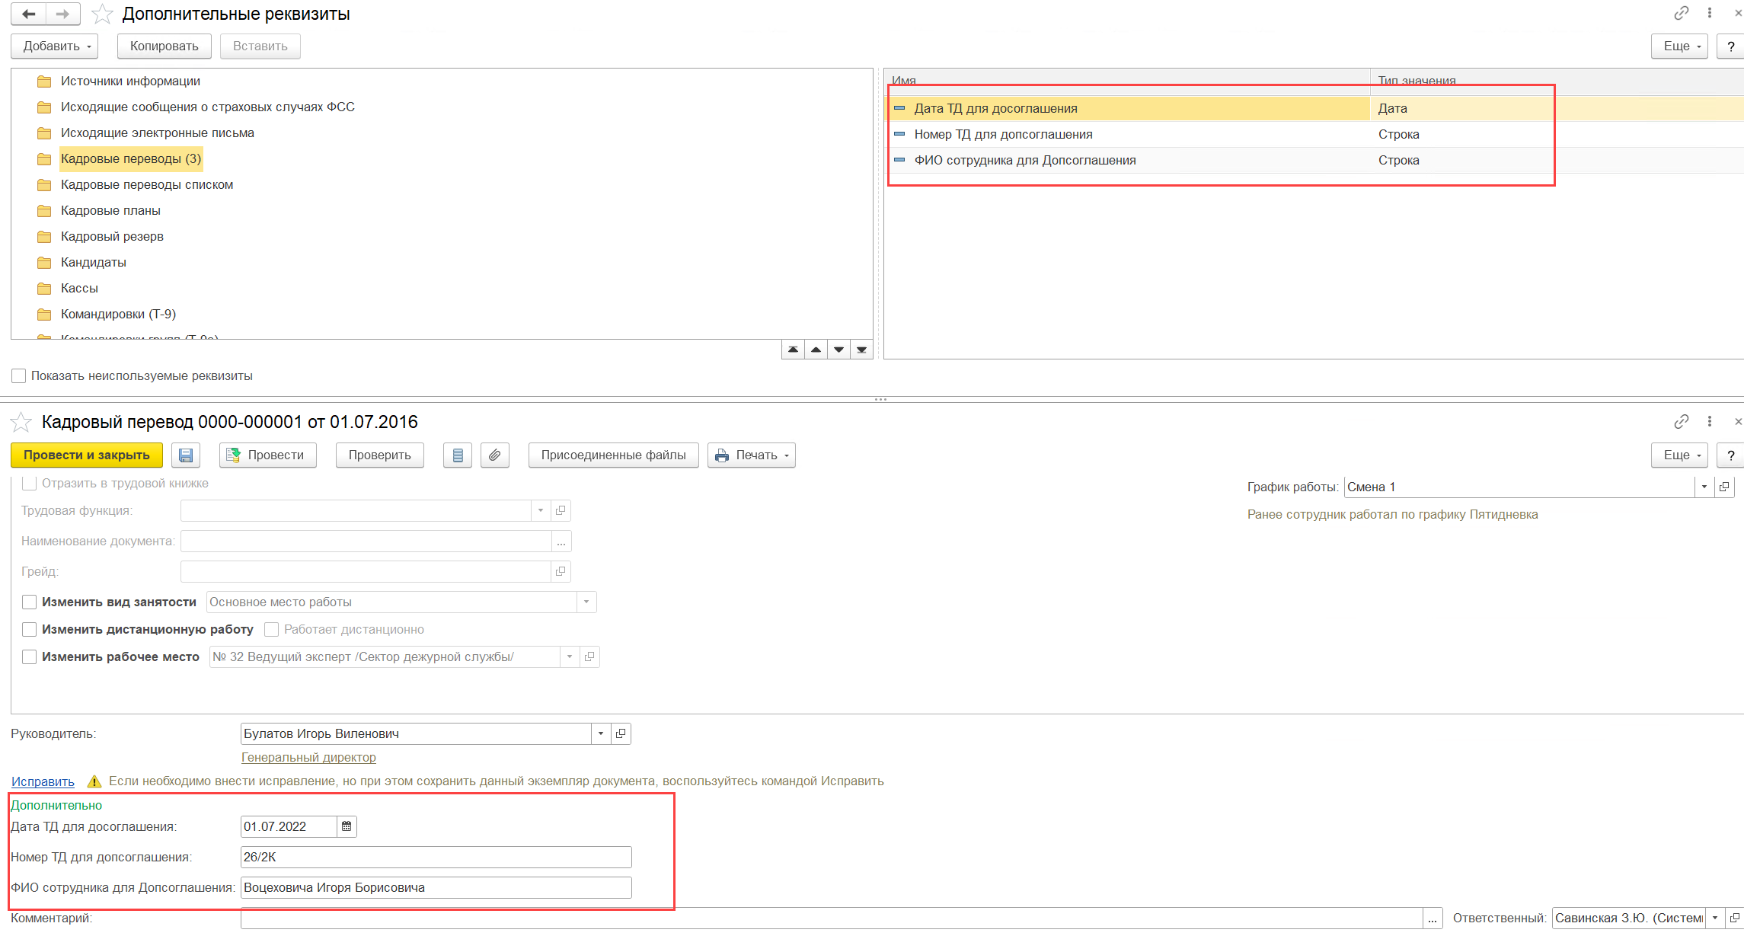The width and height of the screenshot is (1744, 936).
Task: Check Изменить дистанционную работу
Action: [x=30, y=629]
